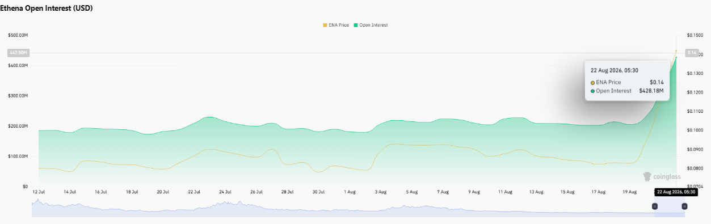Click the tooltip Open Interest $428.18M value
Viewport: 711px width, 224px height.
[x=651, y=91]
